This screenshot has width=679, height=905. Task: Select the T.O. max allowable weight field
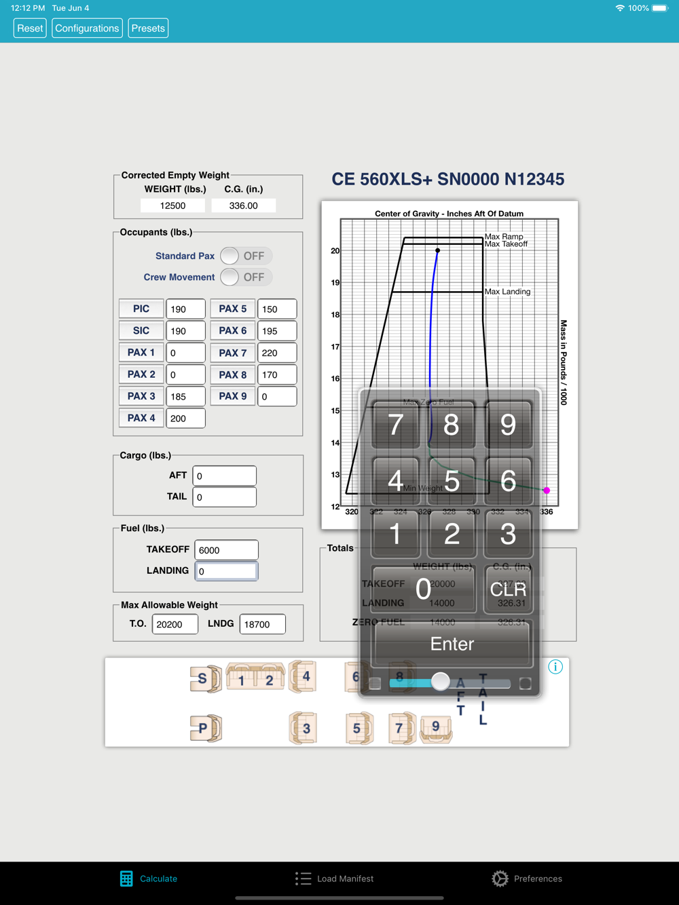click(x=175, y=624)
